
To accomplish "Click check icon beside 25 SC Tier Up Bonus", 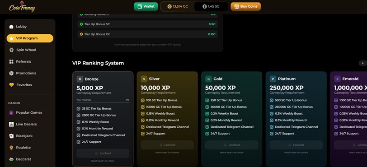I will coord(78,108).
